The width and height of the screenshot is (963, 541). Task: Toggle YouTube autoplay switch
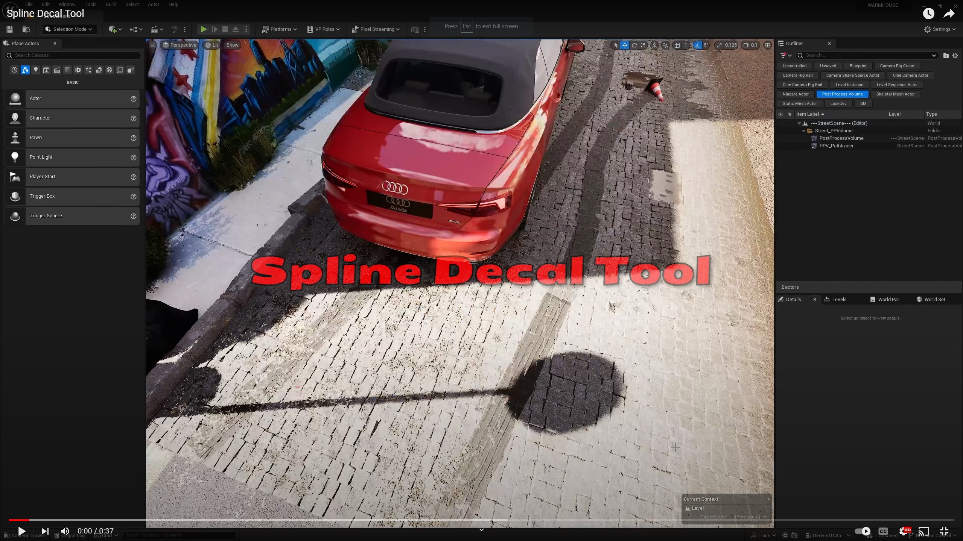862,531
